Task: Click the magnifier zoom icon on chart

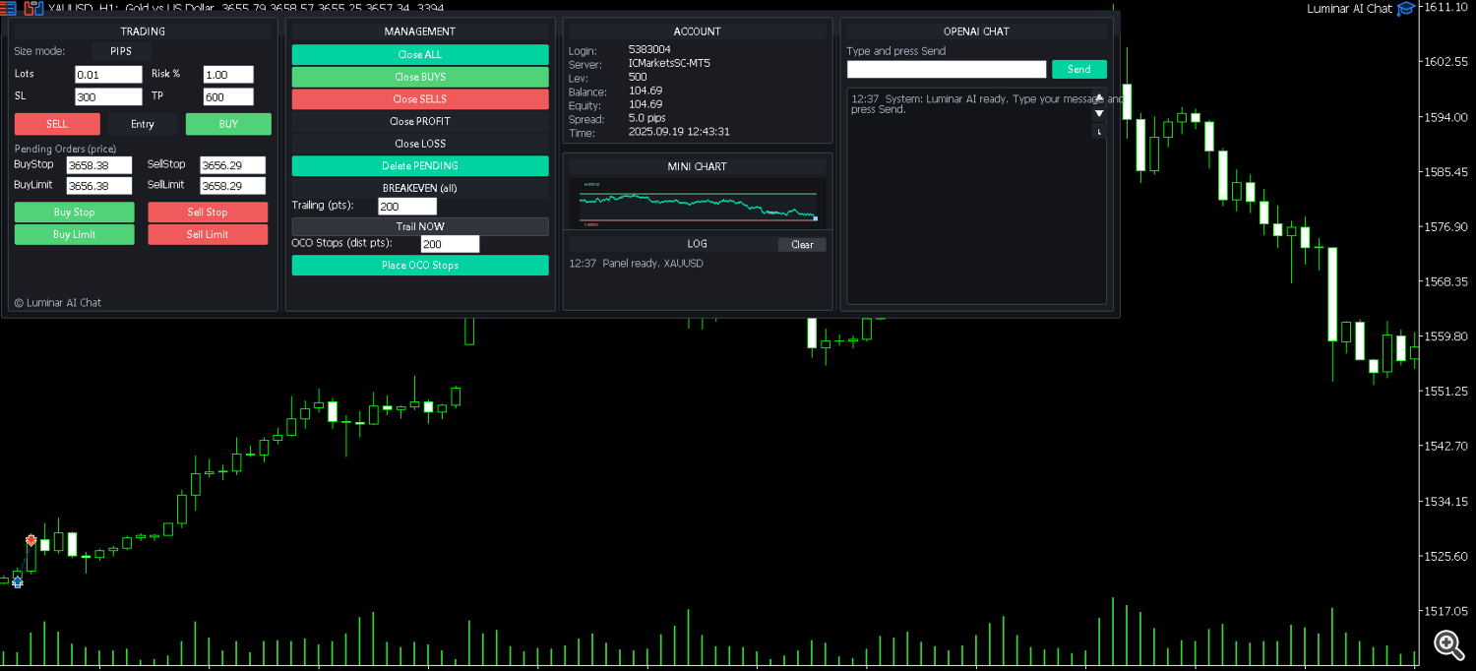Action: pos(1447,644)
